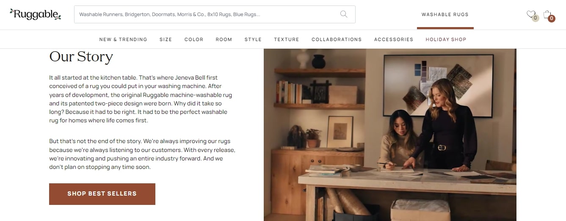Open the Accessories menu
The height and width of the screenshot is (221, 566).
pos(394,39)
